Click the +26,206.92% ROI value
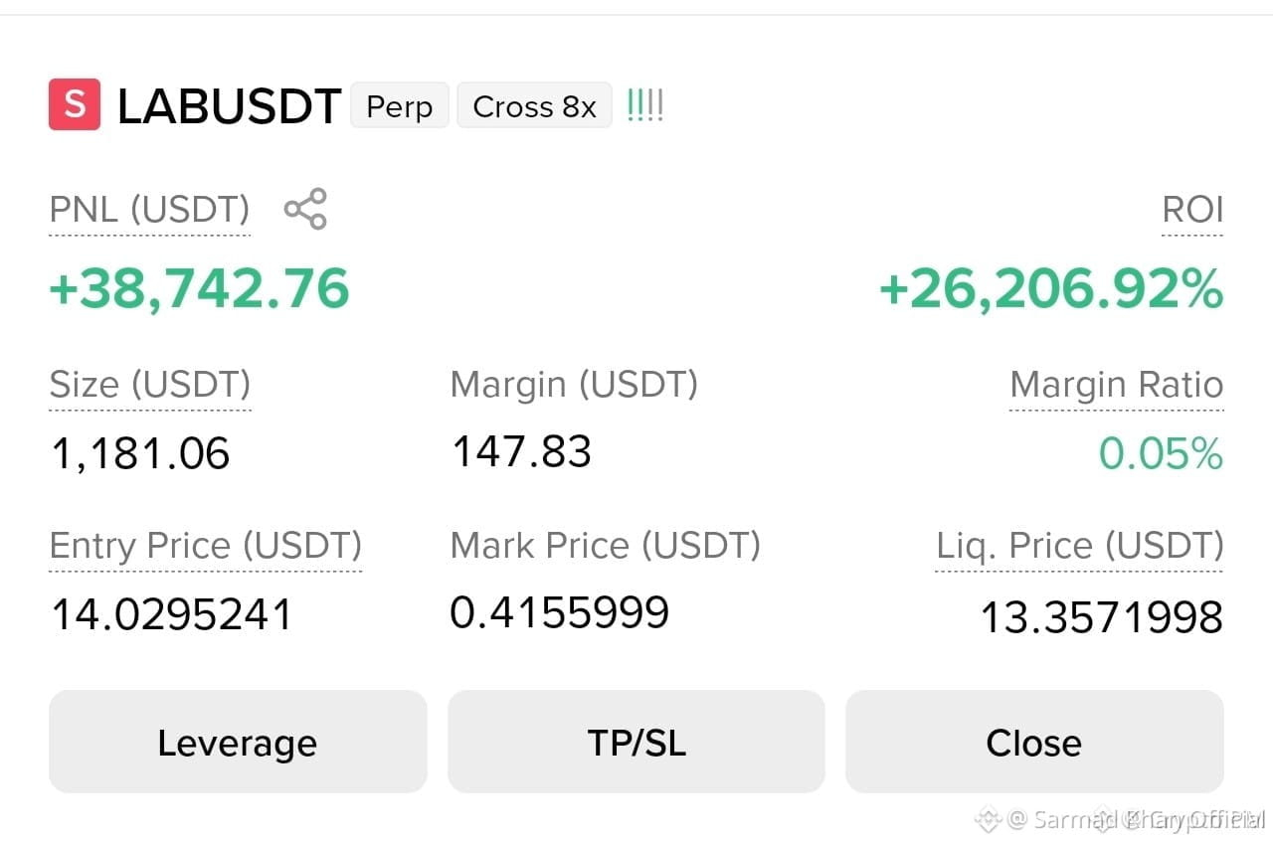Viewport: 1273px width, 844px height. (1051, 288)
